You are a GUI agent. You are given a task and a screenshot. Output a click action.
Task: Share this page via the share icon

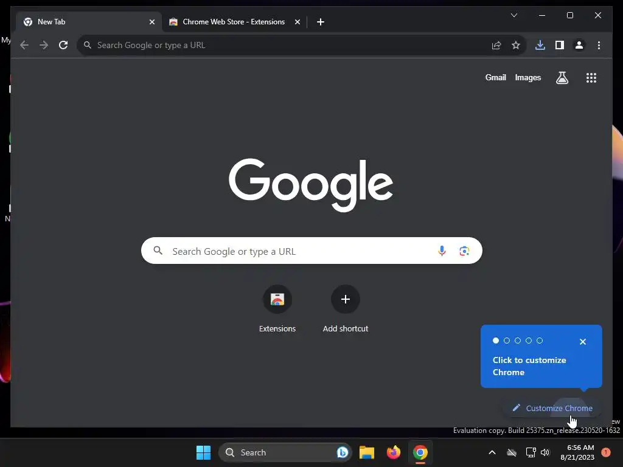tap(496, 45)
